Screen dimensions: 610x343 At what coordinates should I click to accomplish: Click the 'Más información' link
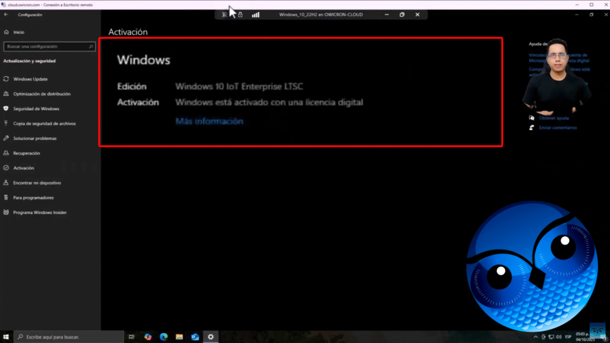pyautogui.click(x=209, y=121)
